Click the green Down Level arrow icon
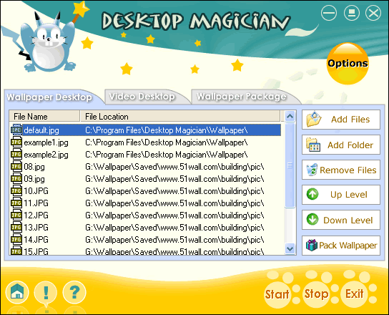Viewport: 389px width, 315px height. tap(312, 220)
